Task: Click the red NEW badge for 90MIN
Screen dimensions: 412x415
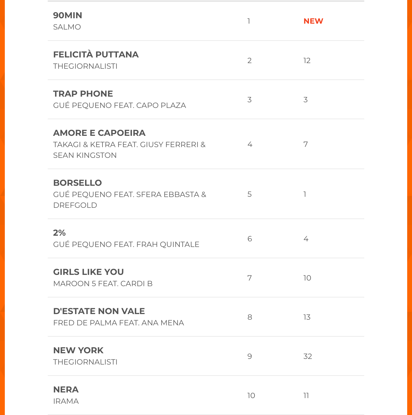Action: [x=313, y=21]
